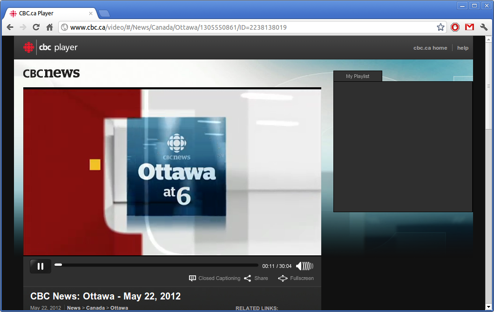Switch to the My Playlist tab
The height and width of the screenshot is (312, 494).
358,76
